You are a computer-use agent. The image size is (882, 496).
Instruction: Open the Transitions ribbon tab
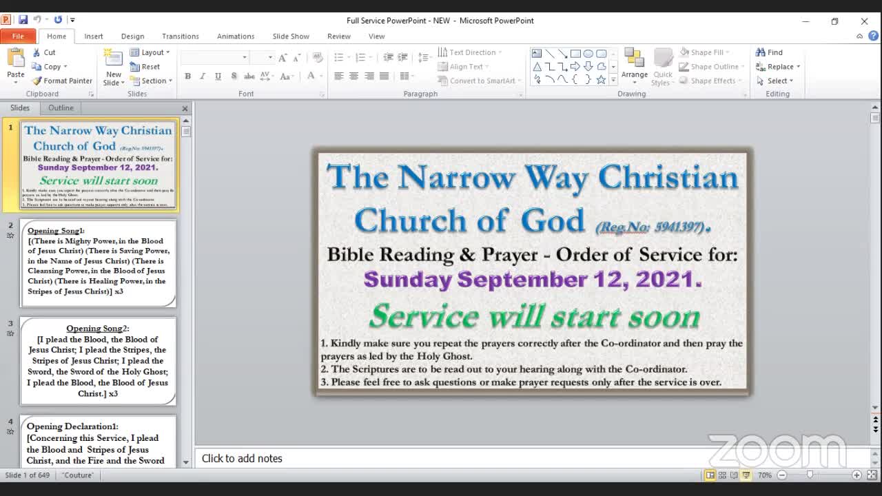[x=181, y=36]
